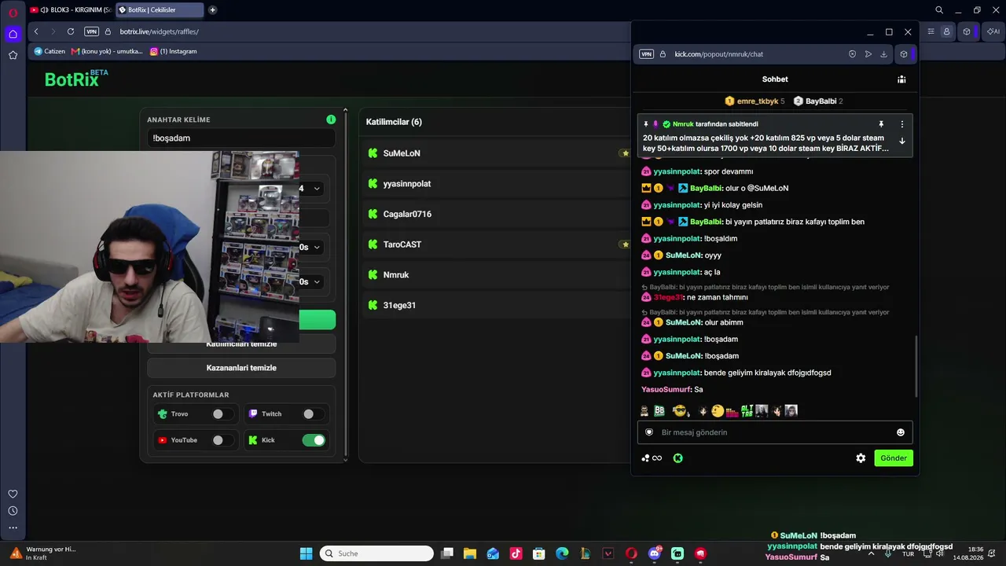Image resolution: width=1006 pixels, height=566 pixels.
Task: Open the first settings dropdown ending in 4
Action: pyautogui.click(x=310, y=189)
